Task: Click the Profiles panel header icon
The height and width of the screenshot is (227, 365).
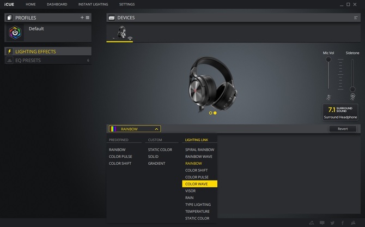Action: coord(9,17)
